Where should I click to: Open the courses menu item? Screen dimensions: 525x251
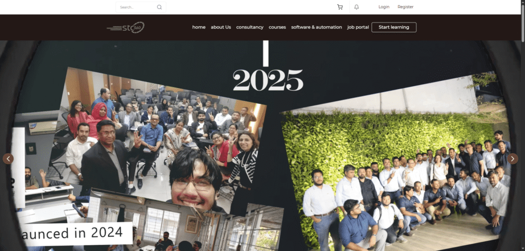(x=277, y=27)
